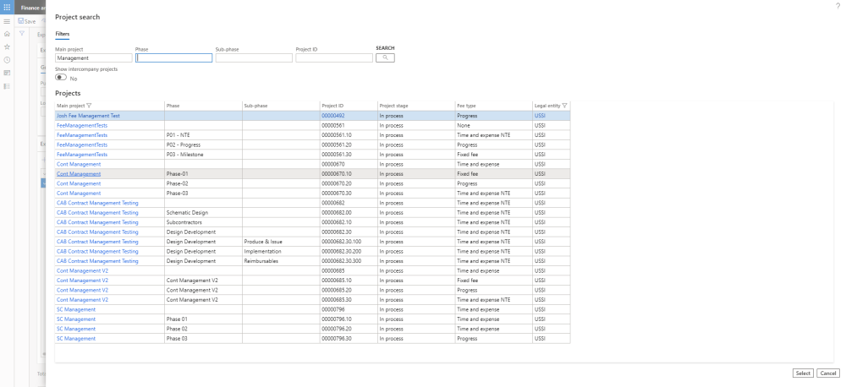Viewport: 846px width, 387px height.
Task: Click the Sub-phase filter field
Action: 254,57
